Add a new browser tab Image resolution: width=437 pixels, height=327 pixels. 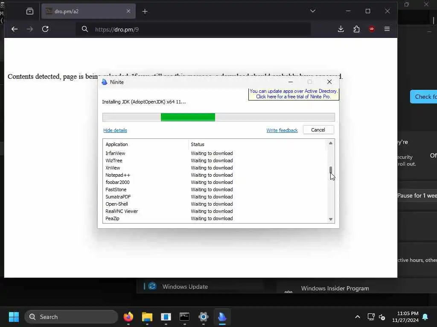coord(145,11)
